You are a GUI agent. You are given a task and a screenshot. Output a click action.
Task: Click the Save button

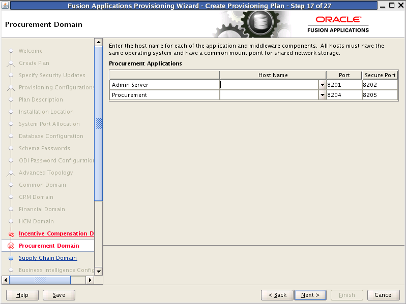[59, 295]
